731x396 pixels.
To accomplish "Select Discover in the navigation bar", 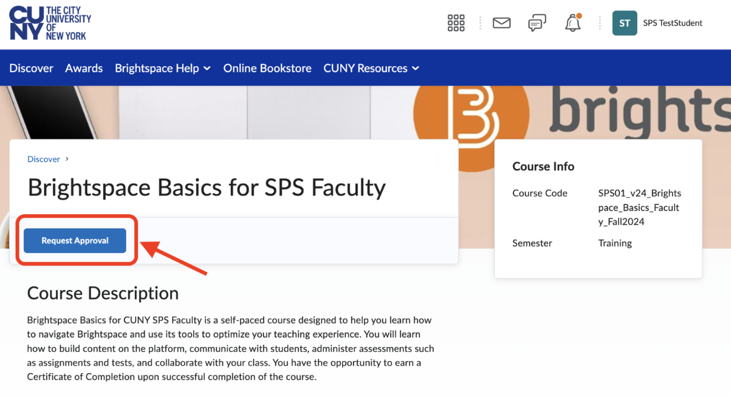I will (x=31, y=68).
